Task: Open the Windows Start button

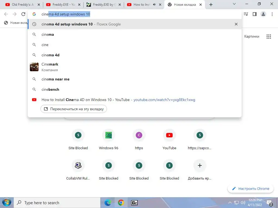Action: (7, 203)
